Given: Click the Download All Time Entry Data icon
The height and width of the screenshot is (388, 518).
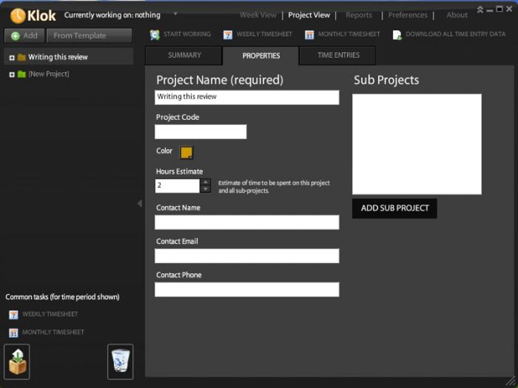Looking at the screenshot, I should [397, 35].
